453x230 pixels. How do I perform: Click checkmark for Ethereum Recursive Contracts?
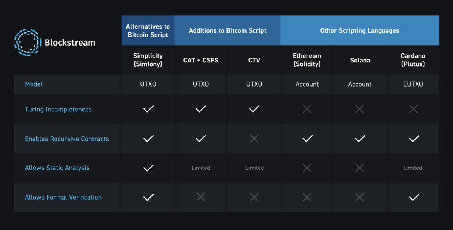(x=307, y=139)
